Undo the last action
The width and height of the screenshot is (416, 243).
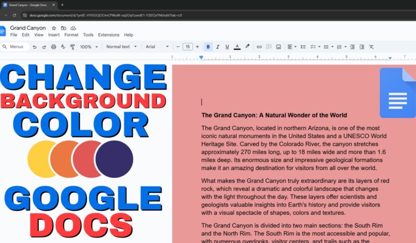34,47
